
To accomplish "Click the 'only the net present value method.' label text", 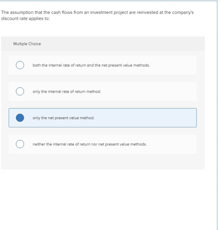I will click(64, 118).
